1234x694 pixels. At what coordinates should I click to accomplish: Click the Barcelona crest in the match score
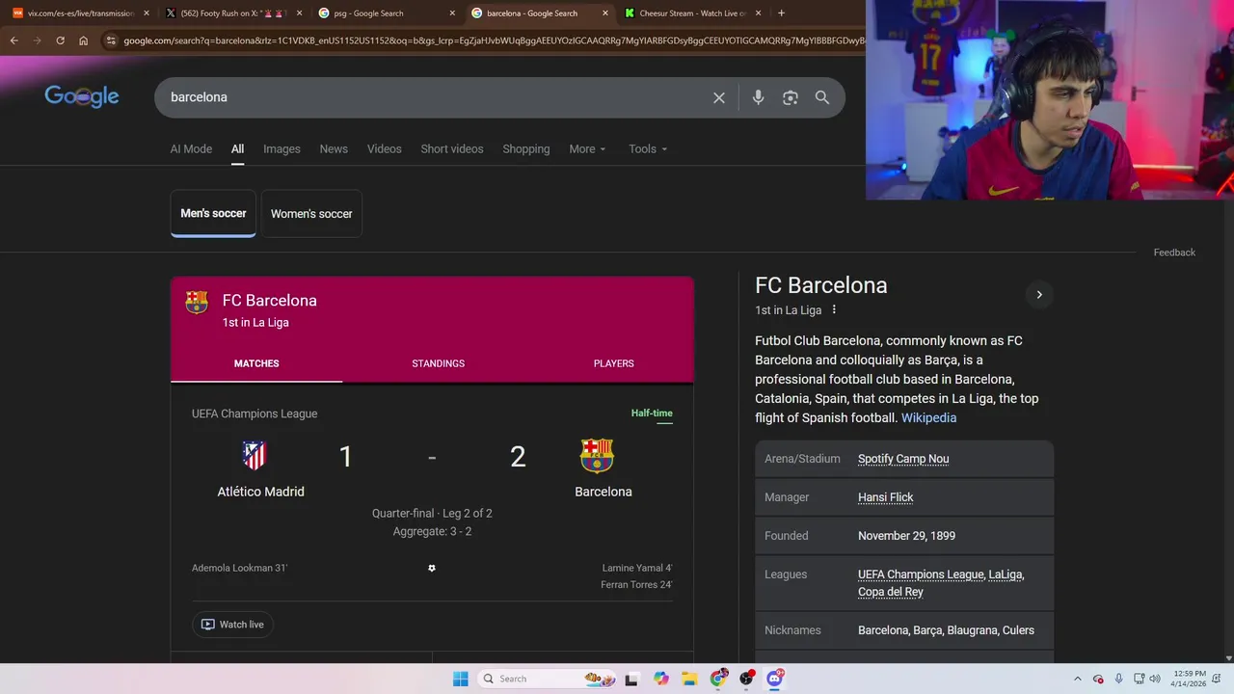[x=597, y=456]
